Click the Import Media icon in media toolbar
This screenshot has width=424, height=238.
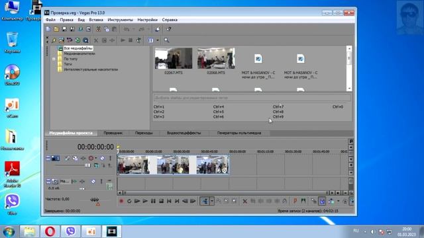[x=54, y=40]
